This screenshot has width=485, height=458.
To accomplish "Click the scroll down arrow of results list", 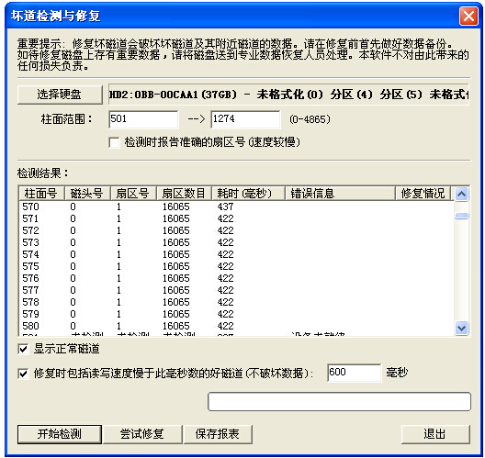I will point(462,328).
